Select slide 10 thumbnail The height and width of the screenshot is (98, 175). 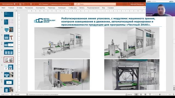tap(8, 82)
